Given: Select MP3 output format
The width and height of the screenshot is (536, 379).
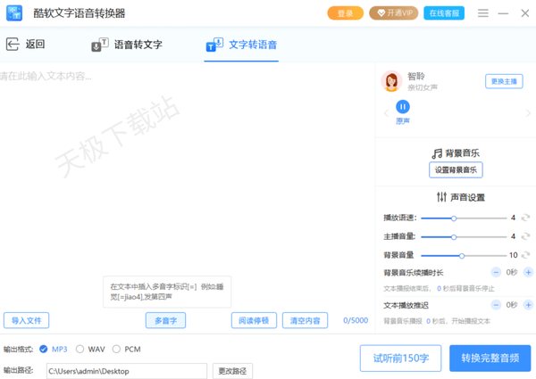Looking at the screenshot, I should [45, 349].
